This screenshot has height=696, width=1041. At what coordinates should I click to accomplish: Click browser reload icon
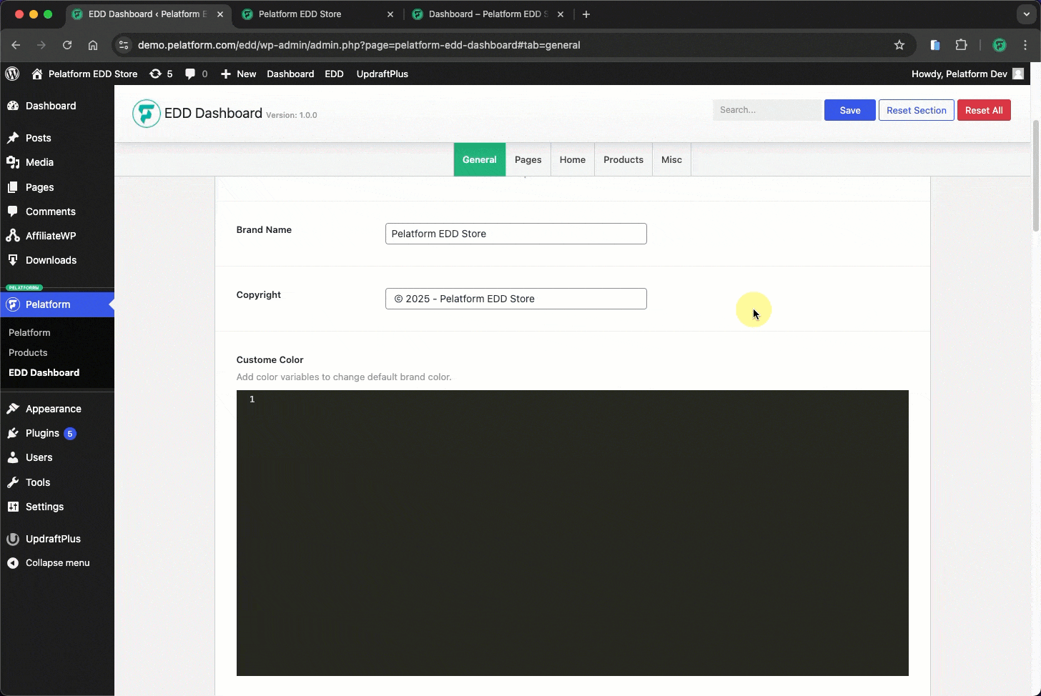(x=67, y=45)
